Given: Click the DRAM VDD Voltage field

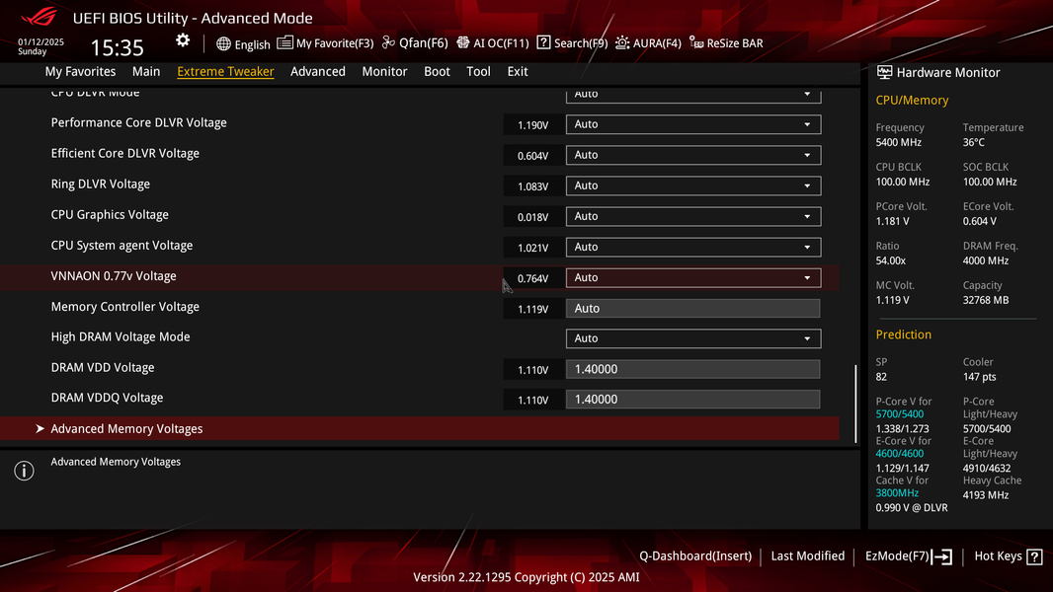Looking at the screenshot, I should pos(693,369).
